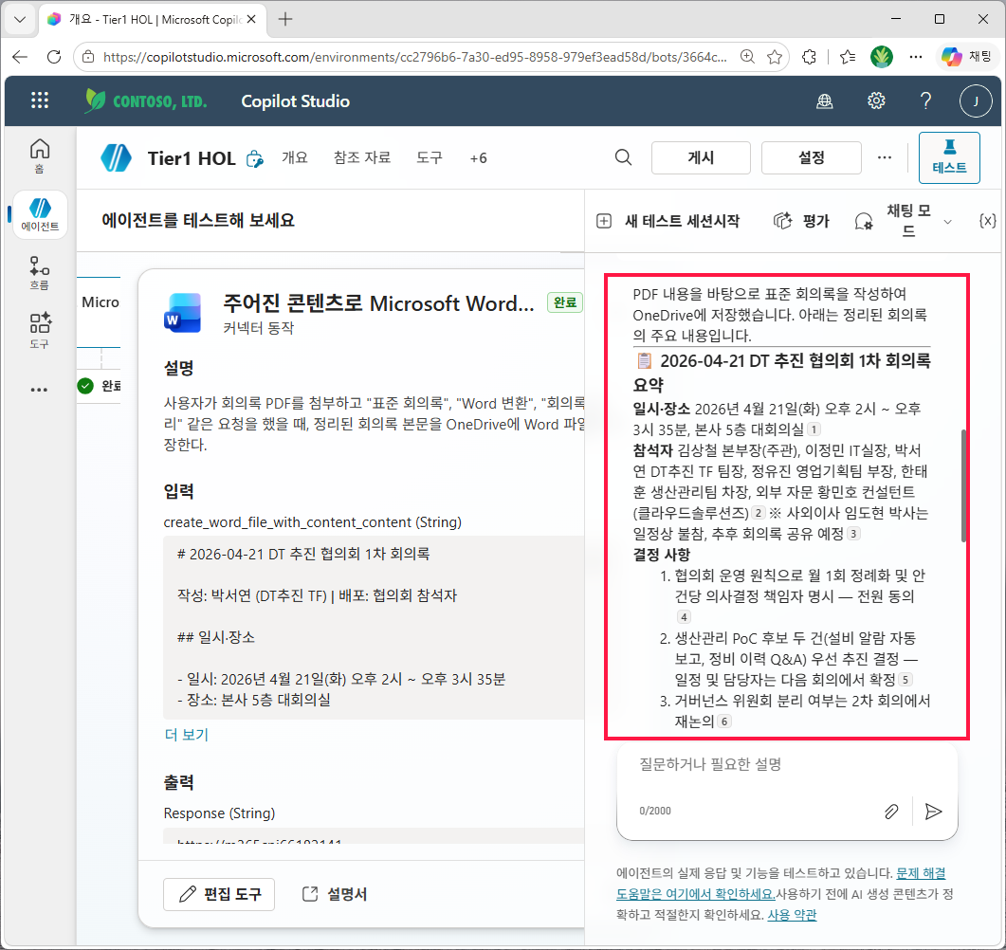Refresh the browser page

pyautogui.click(x=54, y=57)
